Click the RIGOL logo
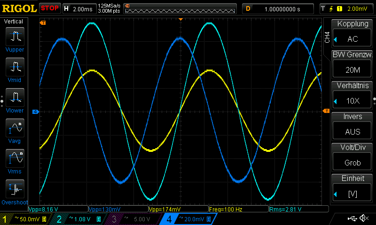Image resolution: width=376 pixels, height=225 pixels. click(19, 8)
